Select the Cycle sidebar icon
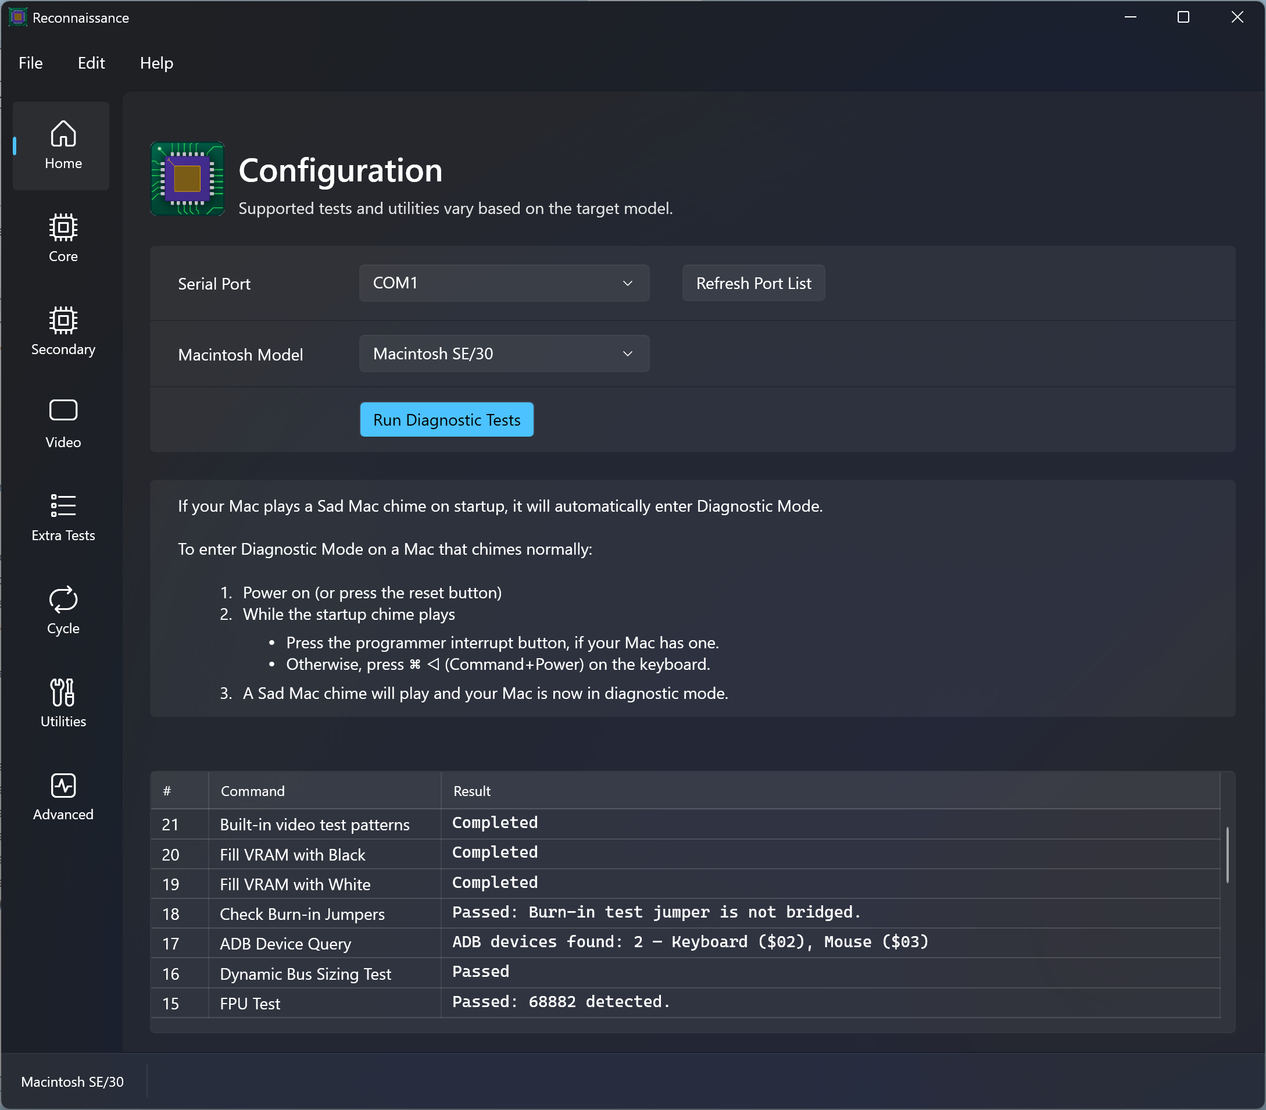The width and height of the screenshot is (1266, 1110). click(x=63, y=610)
